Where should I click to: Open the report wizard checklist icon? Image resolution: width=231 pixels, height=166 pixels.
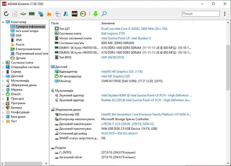click(57, 14)
